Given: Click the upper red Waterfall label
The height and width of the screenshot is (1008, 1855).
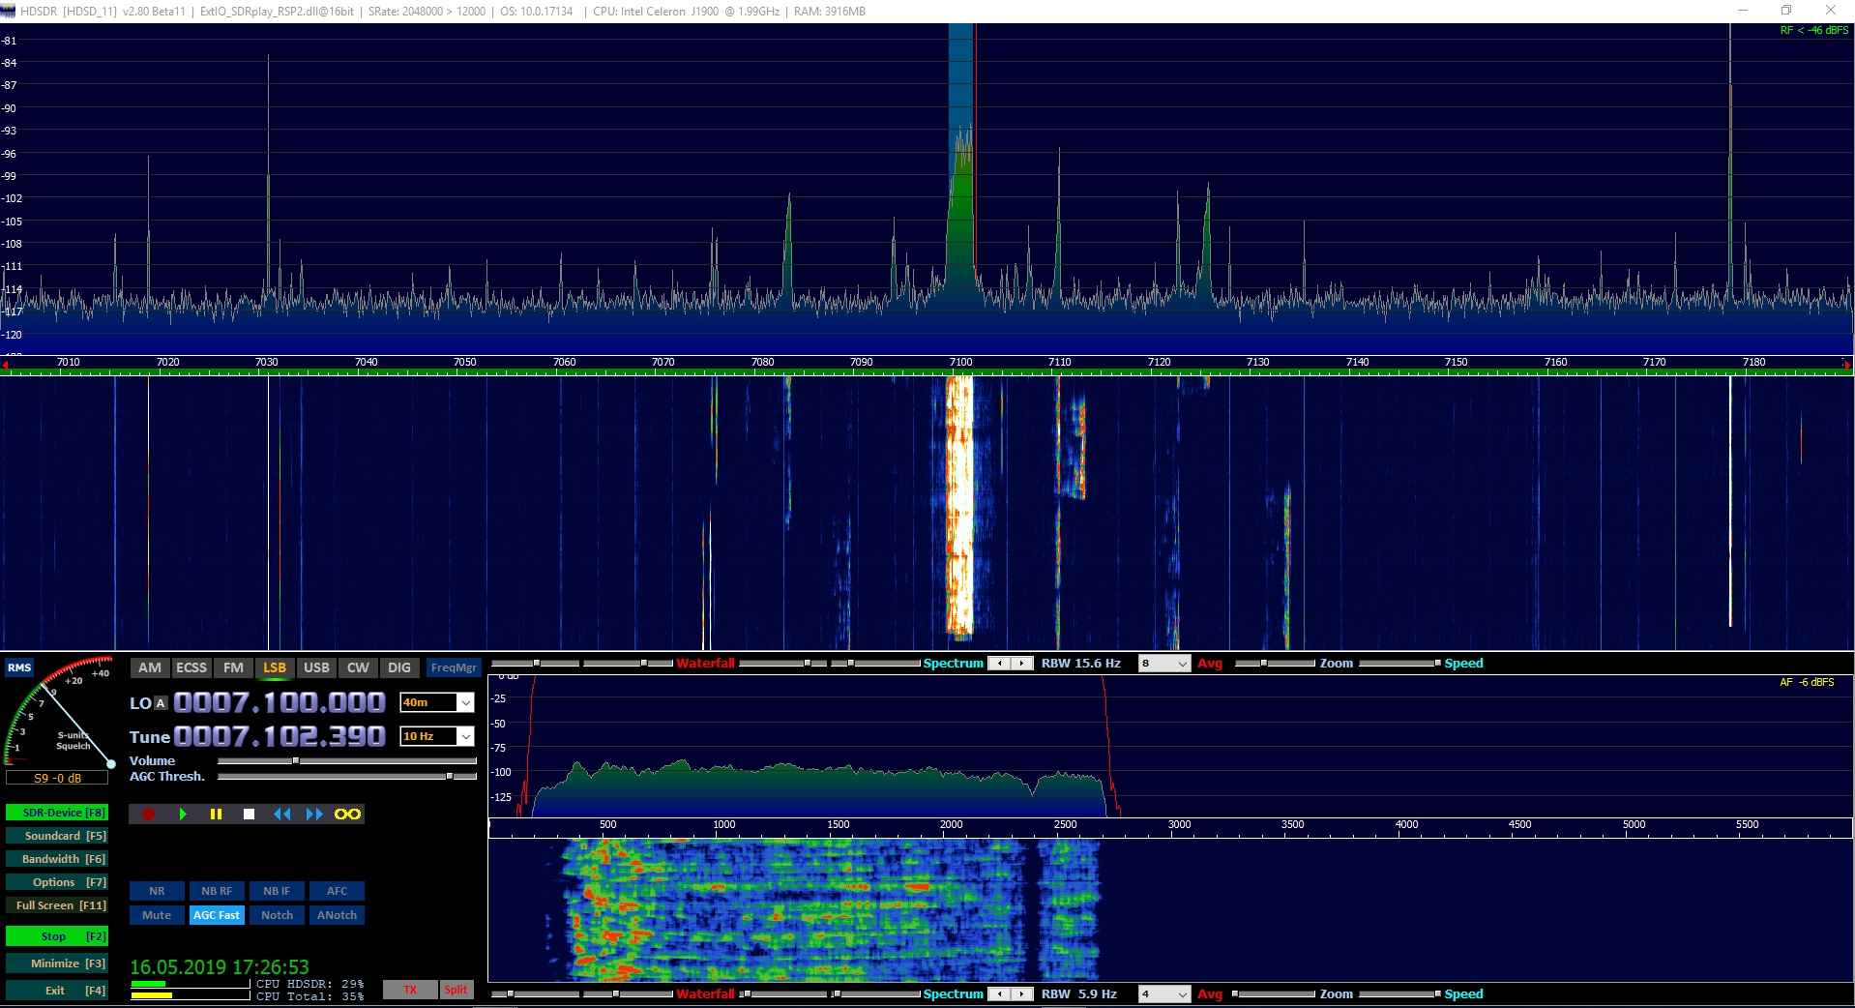Looking at the screenshot, I should [705, 664].
